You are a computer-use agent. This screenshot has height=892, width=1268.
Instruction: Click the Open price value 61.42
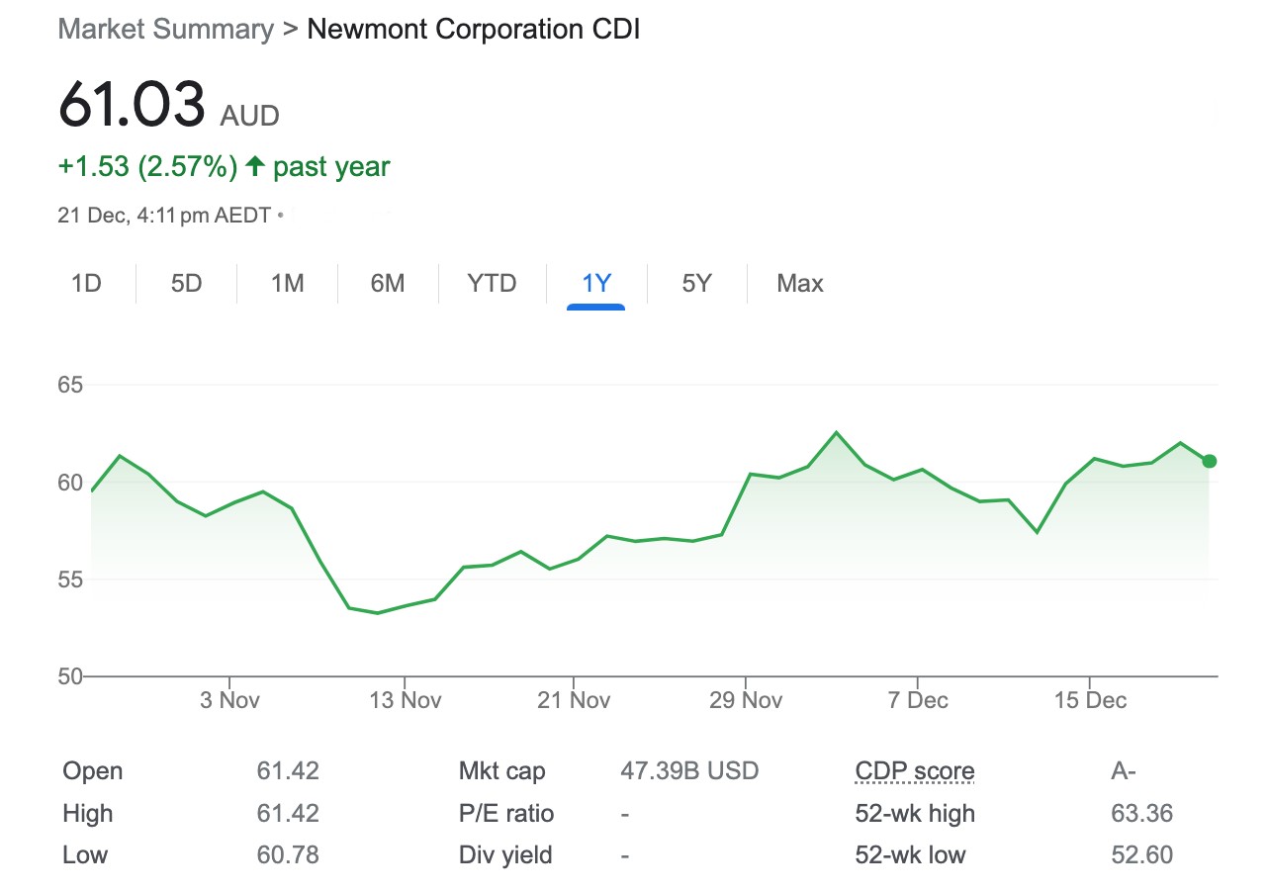(288, 771)
